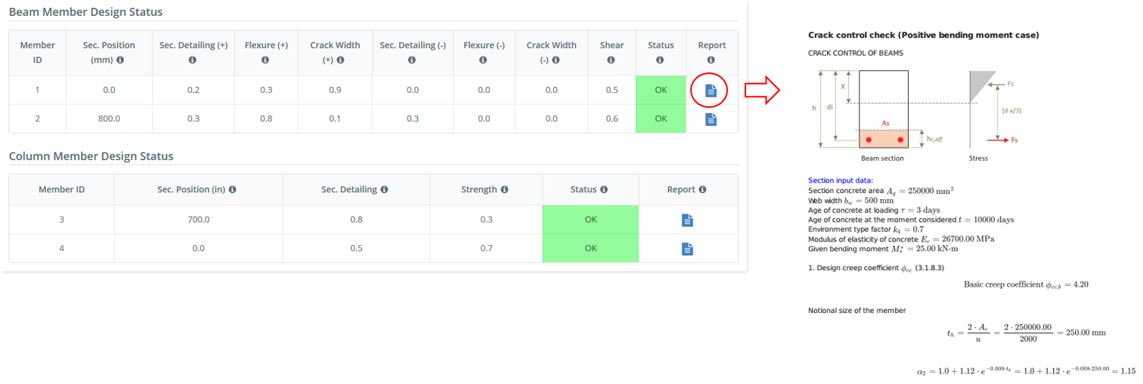This screenshot has height=384, width=1143.
Task: Click the Crack control check report title
Action: click(923, 35)
